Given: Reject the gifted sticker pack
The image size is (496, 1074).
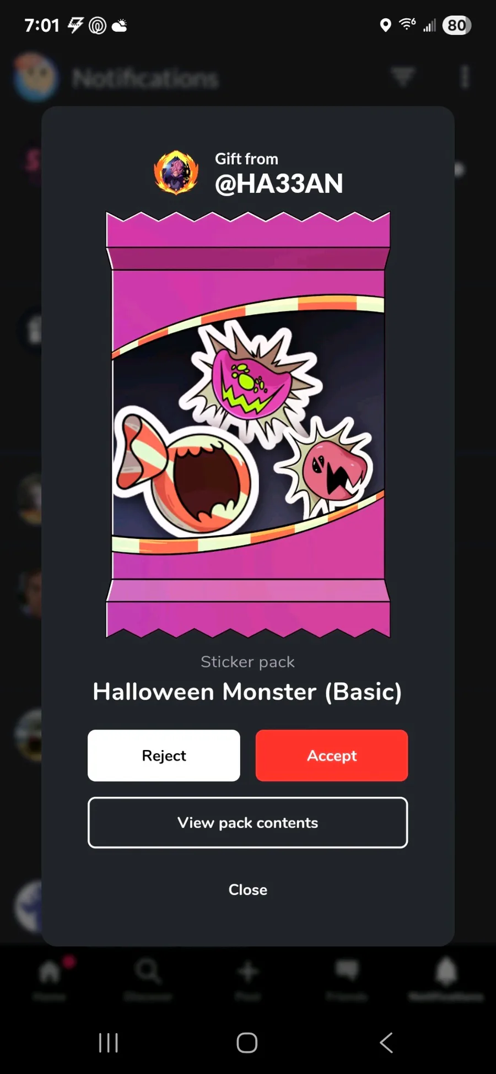Looking at the screenshot, I should 164,755.
